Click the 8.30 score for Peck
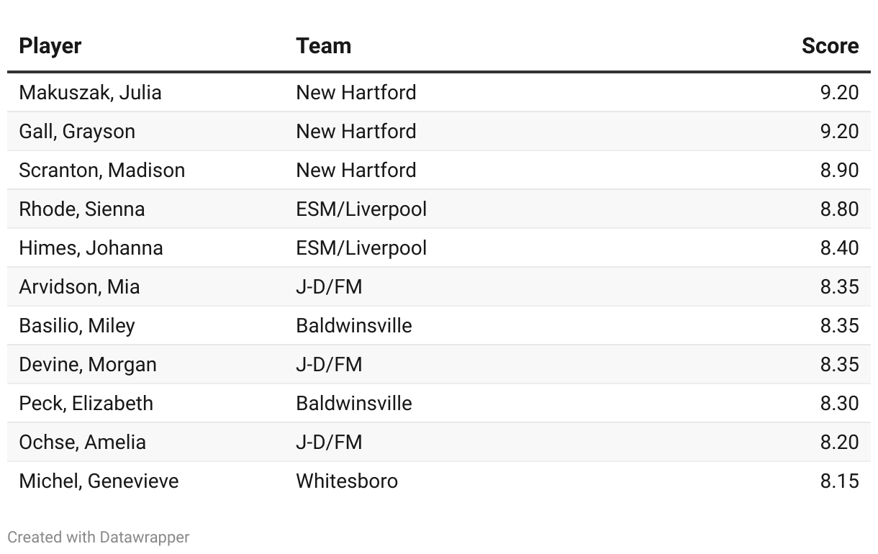Viewport: 878px width, 554px height. [x=839, y=404]
